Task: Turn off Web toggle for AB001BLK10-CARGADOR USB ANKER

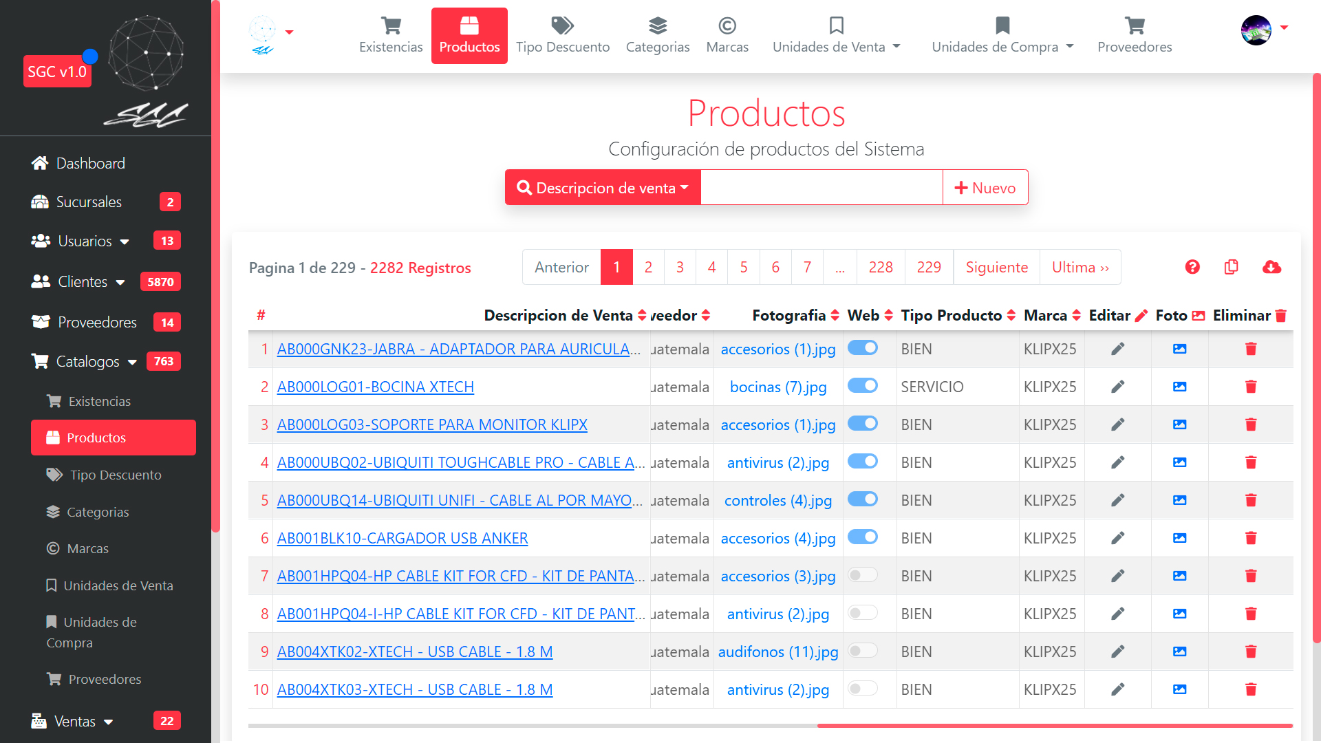Action: (862, 537)
